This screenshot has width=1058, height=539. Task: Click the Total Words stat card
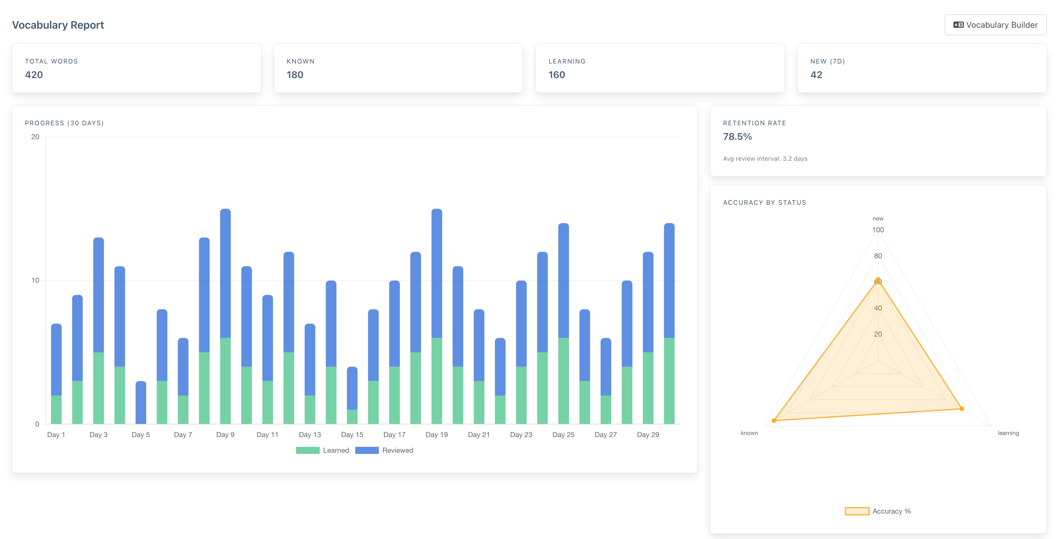tap(136, 68)
